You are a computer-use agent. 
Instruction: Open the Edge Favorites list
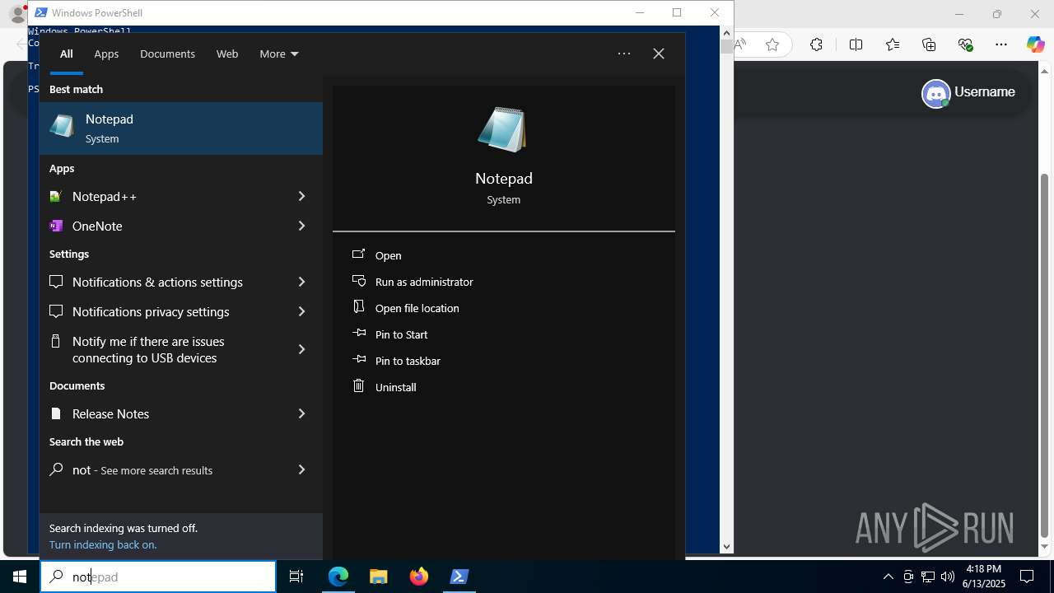point(893,44)
